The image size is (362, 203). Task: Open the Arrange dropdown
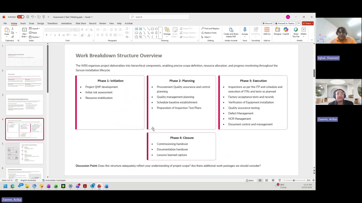[167, 32]
